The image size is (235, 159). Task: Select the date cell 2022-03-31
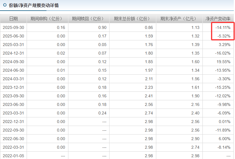(x=13, y=147)
